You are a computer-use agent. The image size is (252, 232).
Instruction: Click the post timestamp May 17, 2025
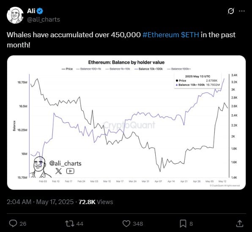pos(55,202)
